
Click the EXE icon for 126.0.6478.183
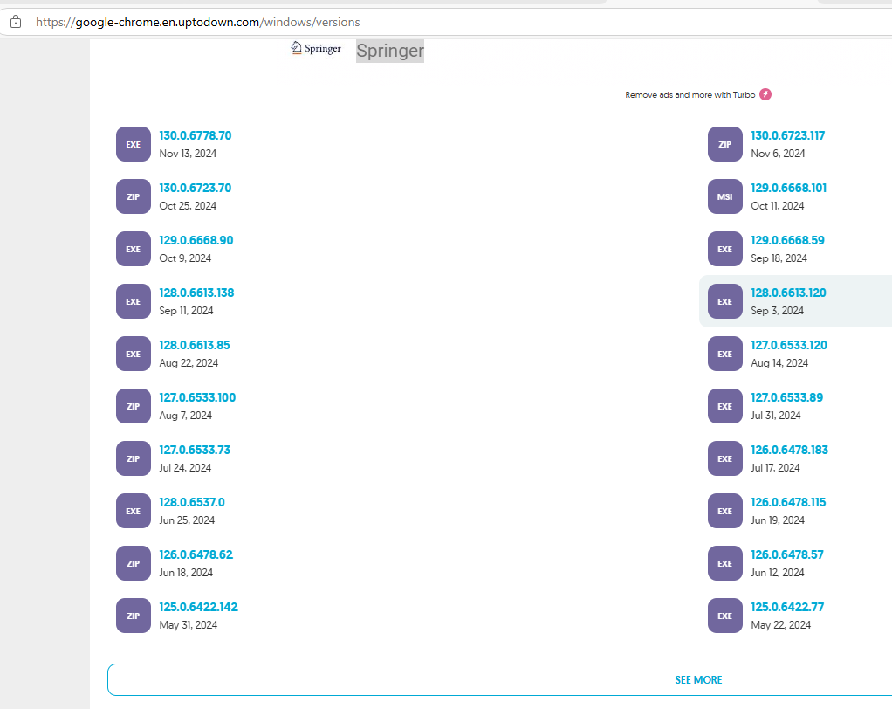click(724, 458)
